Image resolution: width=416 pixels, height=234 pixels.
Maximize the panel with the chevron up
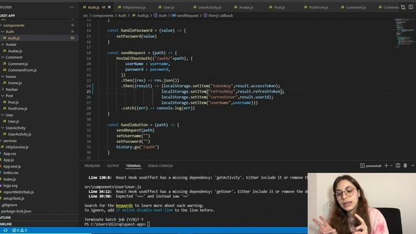(x=413, y=166)
